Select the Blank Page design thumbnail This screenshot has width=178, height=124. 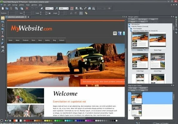point(158,41)
